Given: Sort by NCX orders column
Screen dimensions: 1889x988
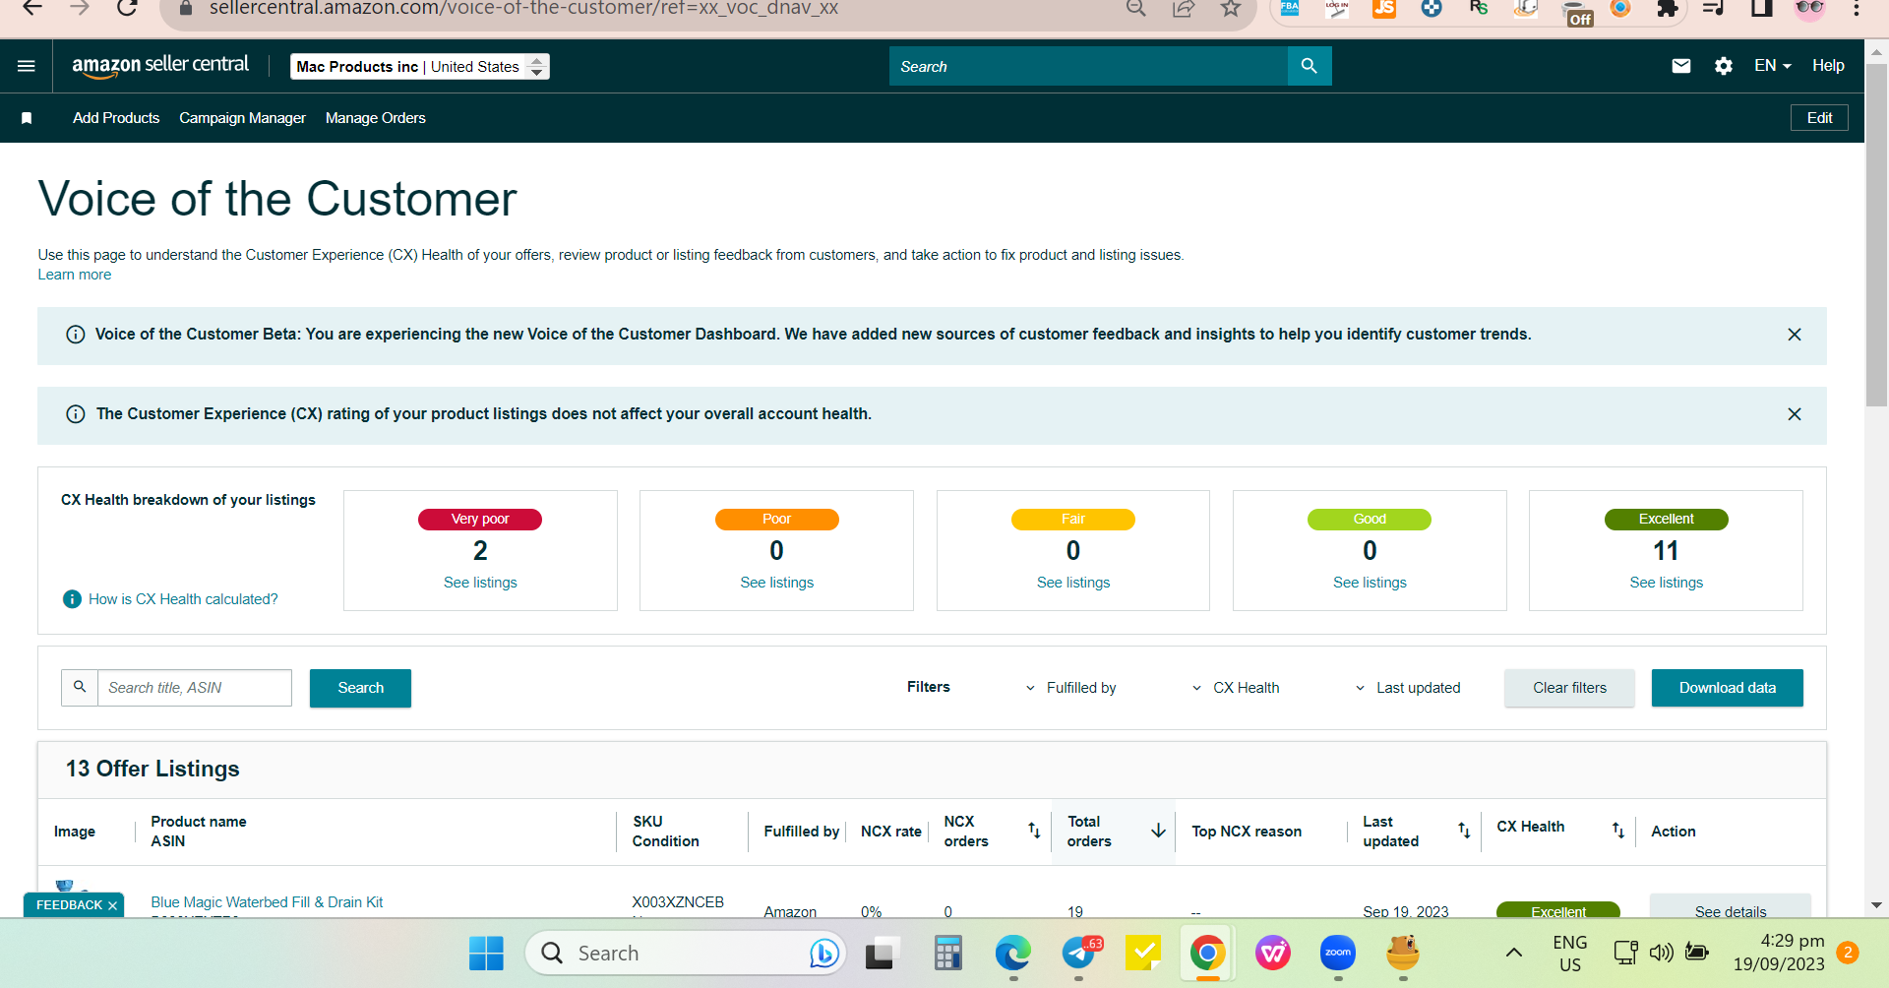Looking at the screenshot, I should pos(1034,831).
